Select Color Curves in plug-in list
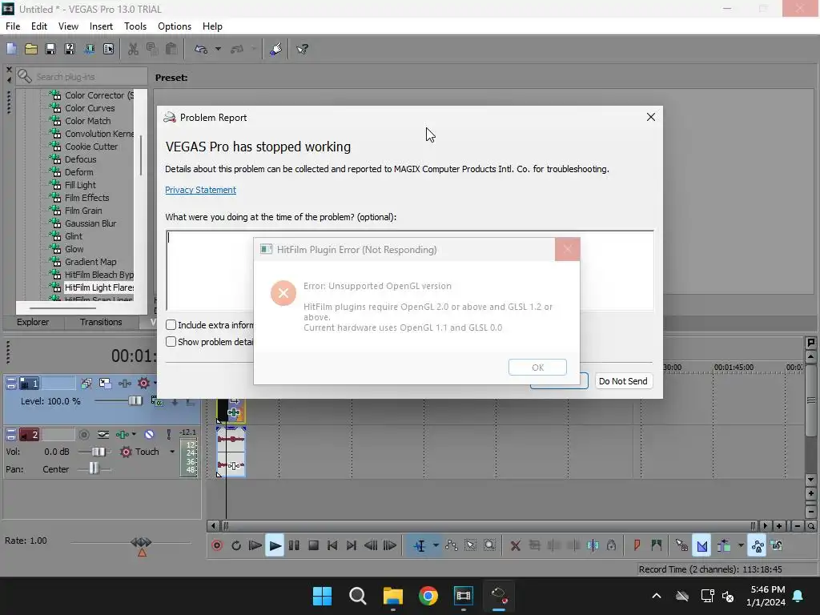820x615 pixels. pyautogui.click(x=90, y=108)
